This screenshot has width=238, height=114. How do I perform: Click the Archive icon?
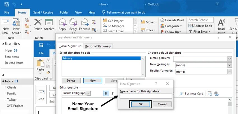click(49, 22)
